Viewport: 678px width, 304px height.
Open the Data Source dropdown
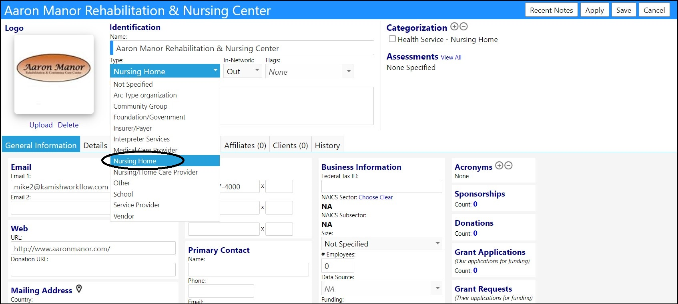(382, 289)
